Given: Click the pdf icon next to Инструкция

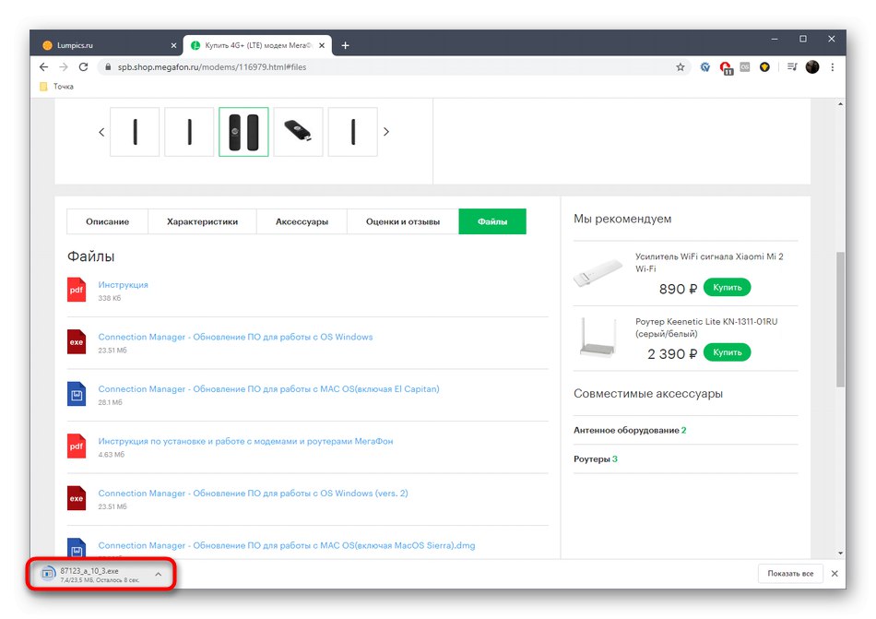Looking at the screenshot, I should 77,290.
